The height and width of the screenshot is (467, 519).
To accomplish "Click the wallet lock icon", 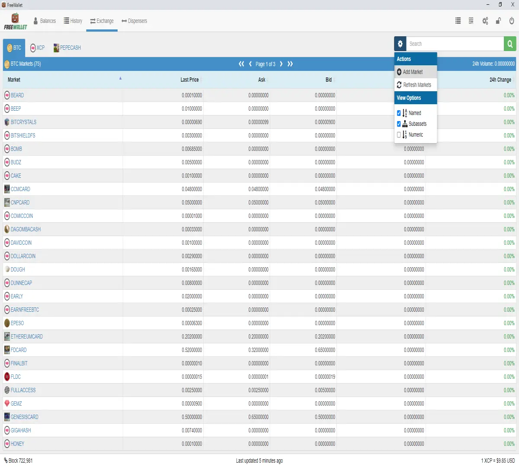I will [498, 21].
